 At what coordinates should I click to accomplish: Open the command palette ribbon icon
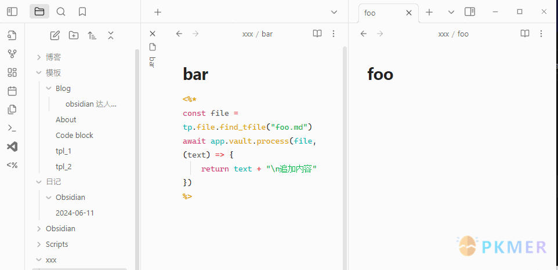coord(12,128)
